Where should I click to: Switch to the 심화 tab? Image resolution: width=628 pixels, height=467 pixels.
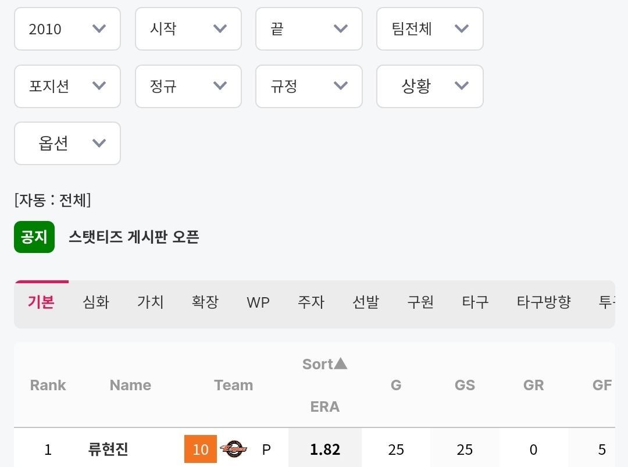[x=96, y=302]
